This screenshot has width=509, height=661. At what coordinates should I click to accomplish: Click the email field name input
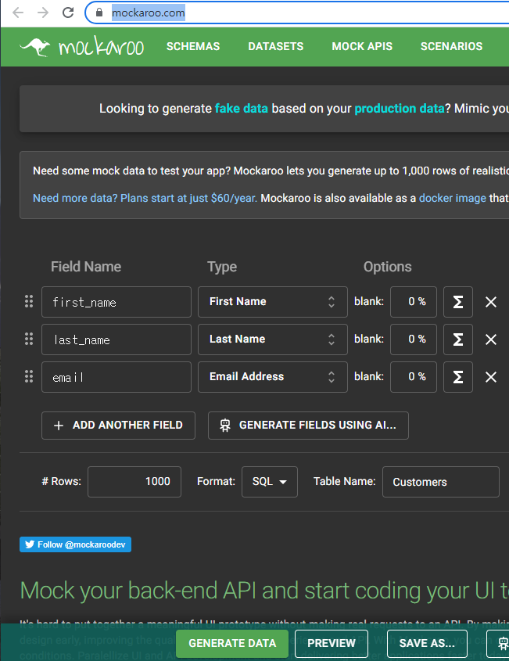tap(116, 377)
